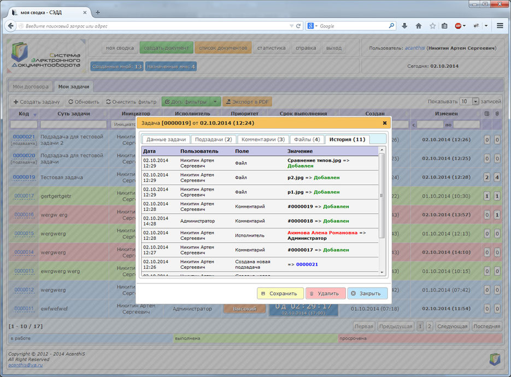Open the статистика menu item

(271, 48)
